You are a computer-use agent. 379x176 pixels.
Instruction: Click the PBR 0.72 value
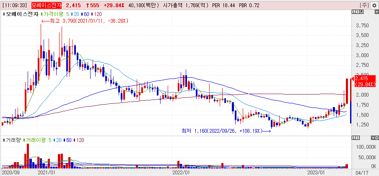pyautogui.click(x=249, y=5)
